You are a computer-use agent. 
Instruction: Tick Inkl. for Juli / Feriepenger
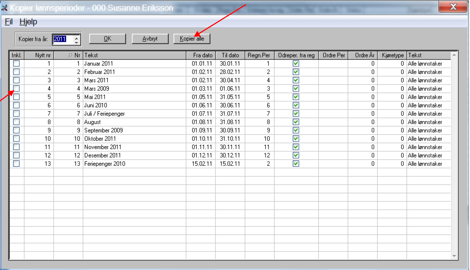(x=16, y=114)
